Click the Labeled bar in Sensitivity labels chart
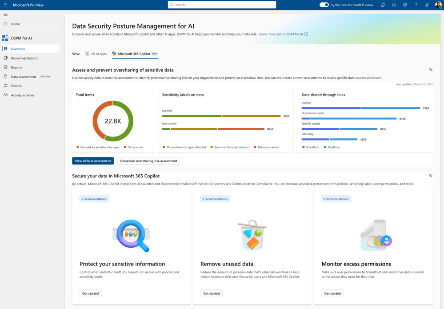The width and height of the screenshot is (444, 309). pyautogui.click(x=221, y=116)
